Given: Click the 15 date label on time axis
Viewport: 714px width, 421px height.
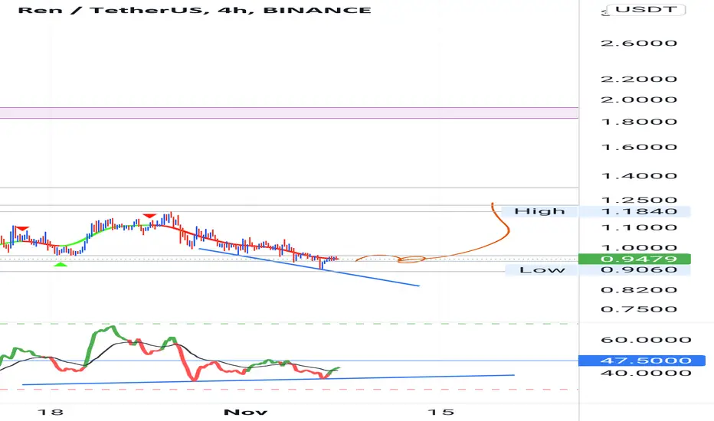Looking at the screenshot, I should 441,413.
